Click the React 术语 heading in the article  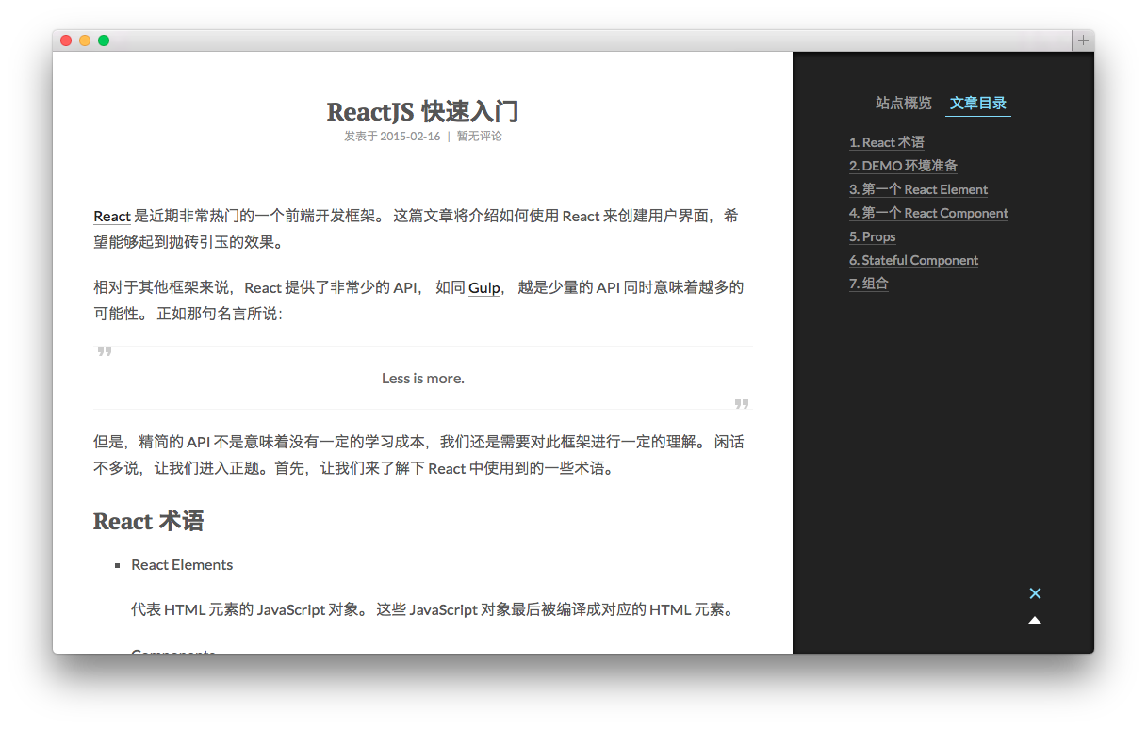point(149,522)
